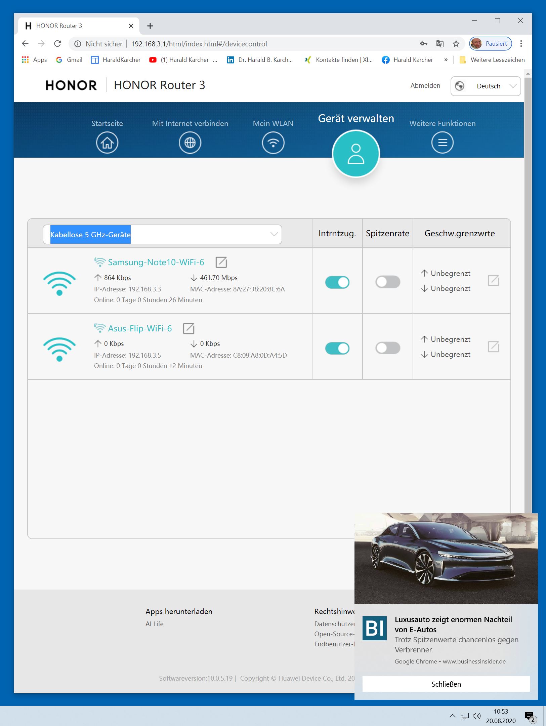Edit the Samsung-Note10-WiFi-6 device name
This screenshot has width=546, height=726.
coord(221,262)
